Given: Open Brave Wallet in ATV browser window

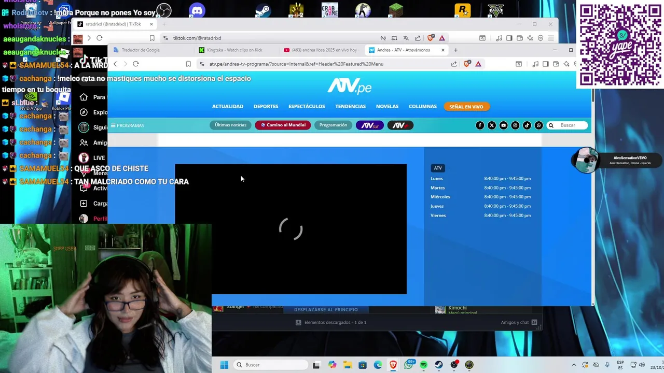Looking at the screenshot, I should tap(556, 64).
